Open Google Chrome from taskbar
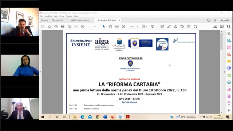Viewport: 233px width, 131px height. (x=98, y=117)
